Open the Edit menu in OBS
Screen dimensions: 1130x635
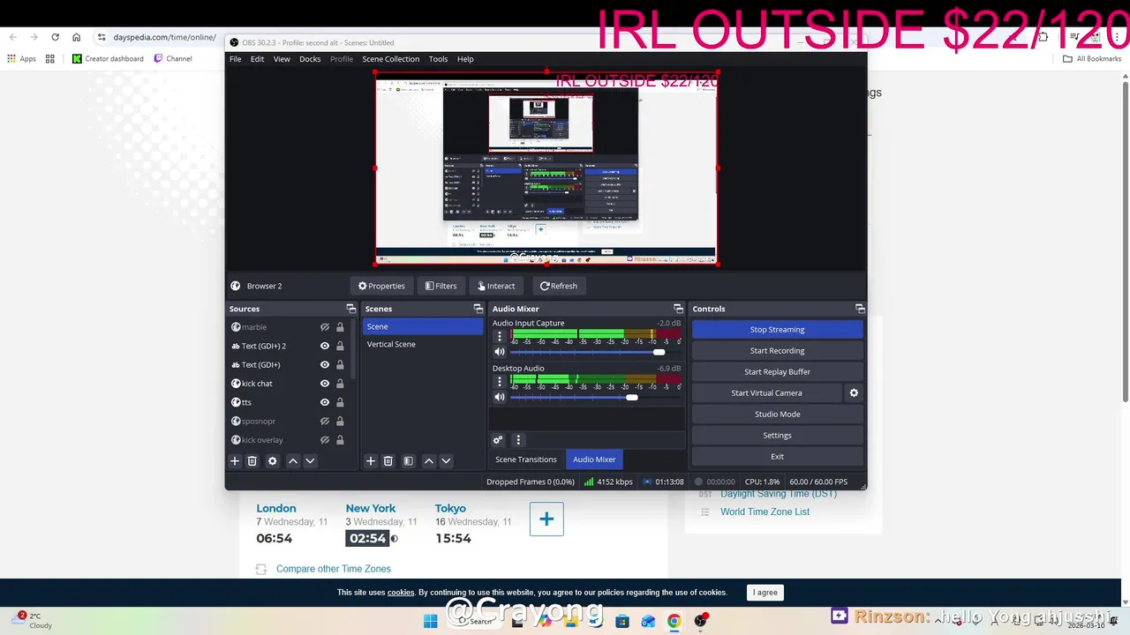point(257,59)
